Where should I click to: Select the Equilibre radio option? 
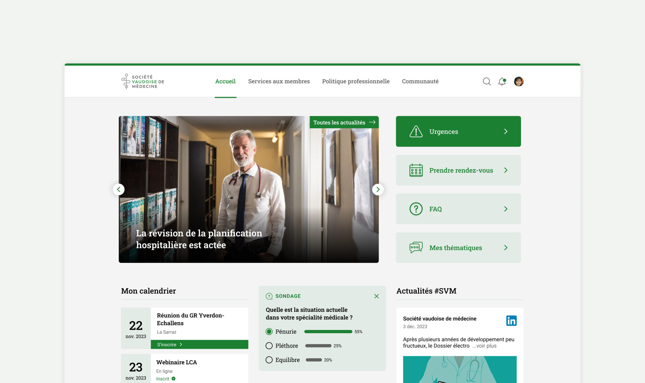[269, 360]
